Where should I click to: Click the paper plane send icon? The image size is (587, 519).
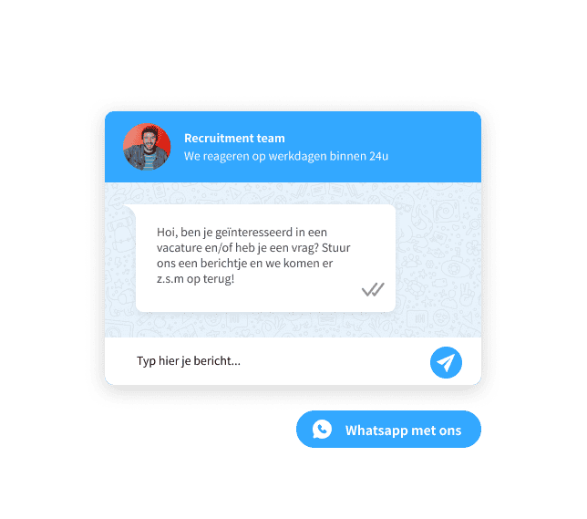(x=446, y=362)
